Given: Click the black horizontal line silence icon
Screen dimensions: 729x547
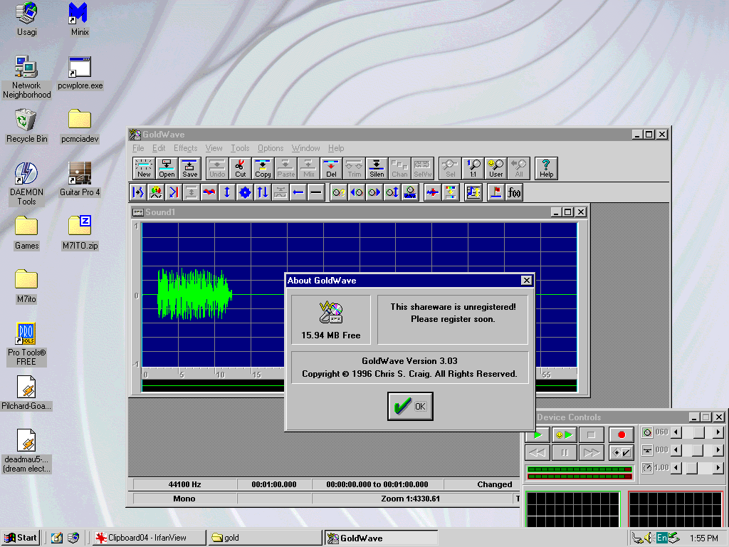Looking at the screenshot, I should point(315,192).
